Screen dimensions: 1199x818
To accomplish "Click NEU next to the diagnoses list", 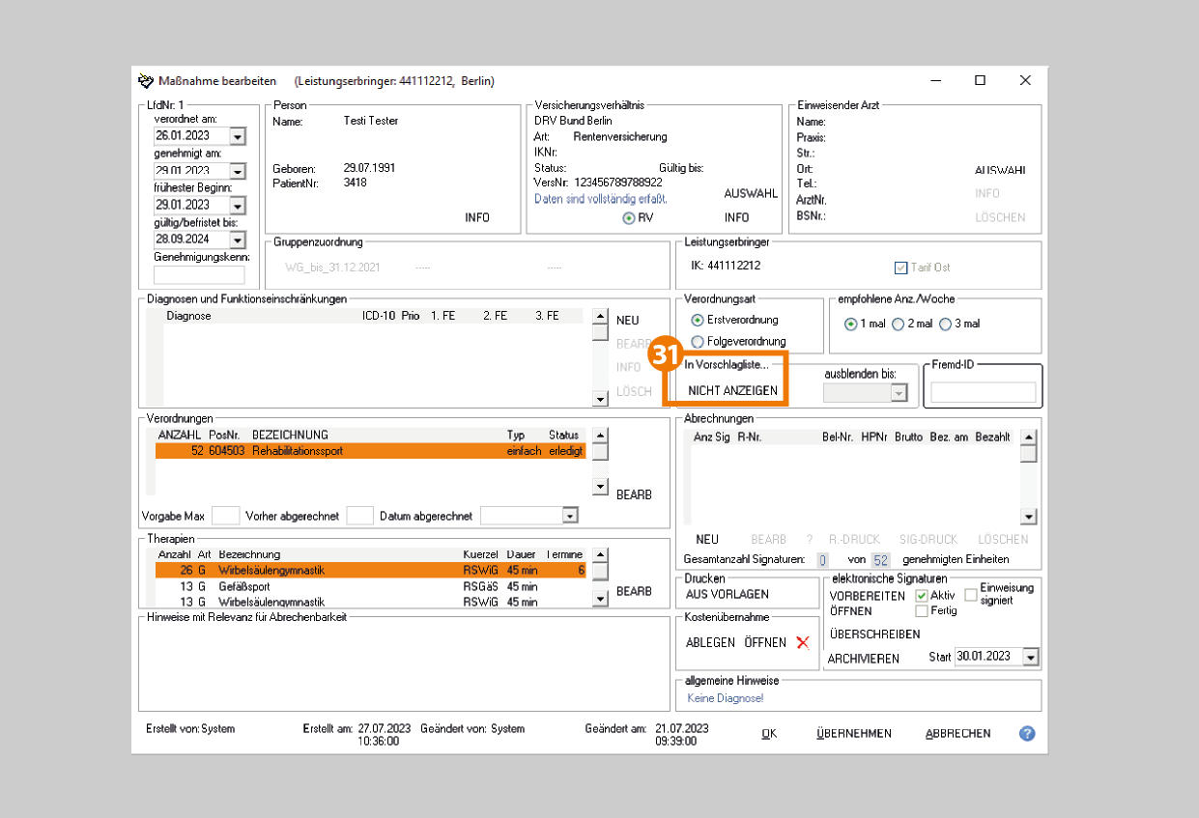I will point(627,321).
